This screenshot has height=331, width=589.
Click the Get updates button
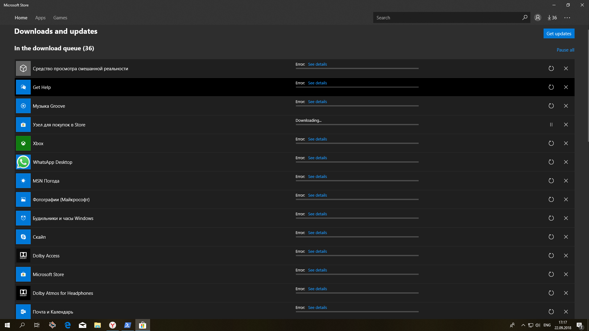point(559,33)
